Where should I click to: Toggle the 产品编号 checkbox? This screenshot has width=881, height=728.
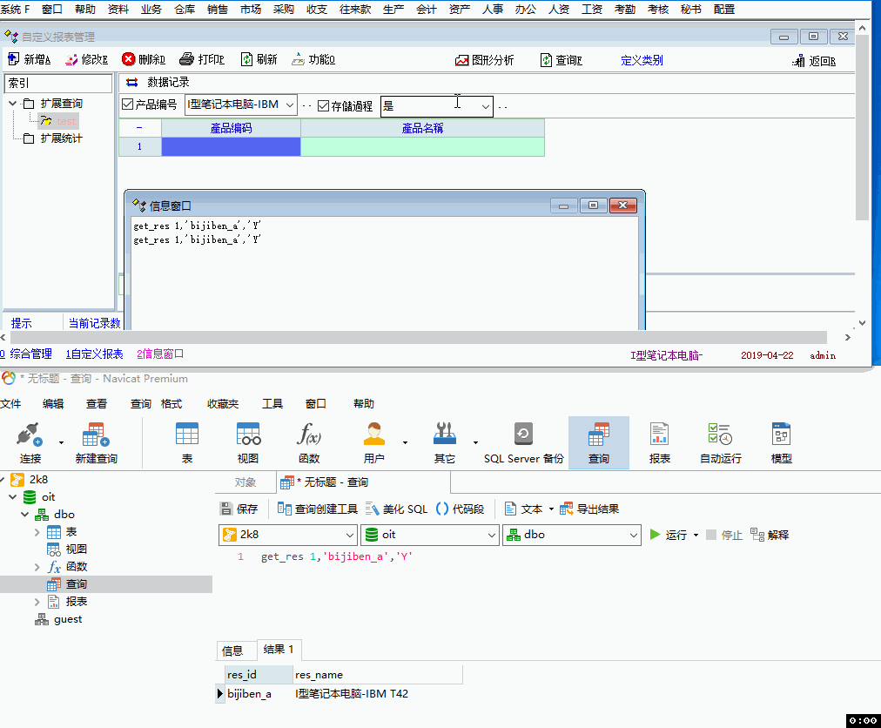(128, 105)
